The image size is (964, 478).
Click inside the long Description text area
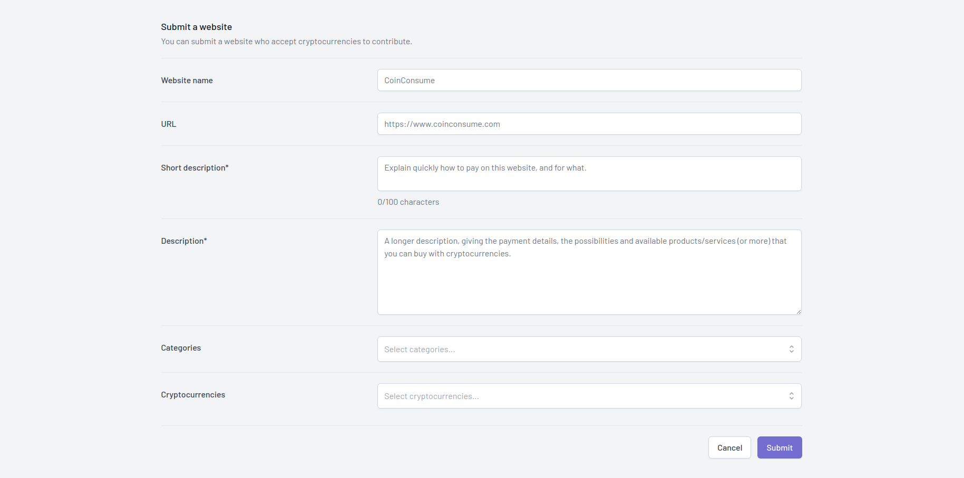click(x=589, y=272)
